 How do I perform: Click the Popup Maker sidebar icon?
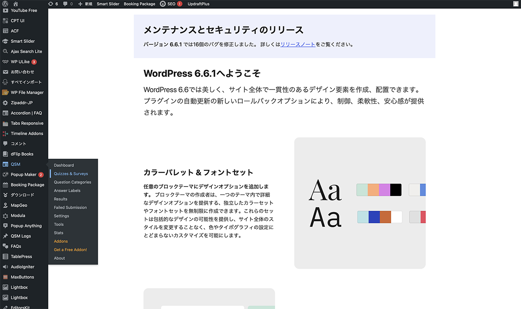[5, 175]
